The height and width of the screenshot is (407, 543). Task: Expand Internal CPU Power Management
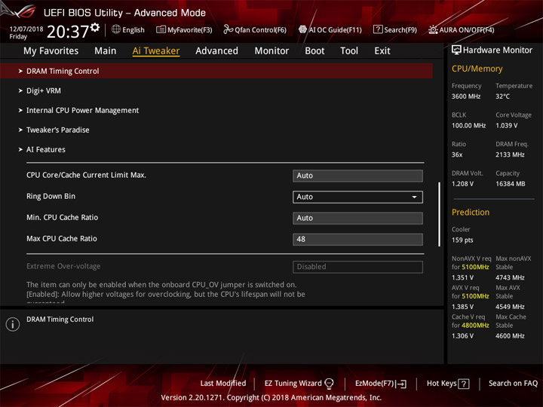(82, 110)
